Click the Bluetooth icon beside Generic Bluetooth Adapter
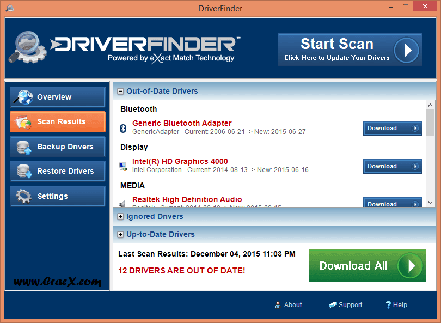Image resolution: width=441 pixels, height=323 pixels. (123, 129)
